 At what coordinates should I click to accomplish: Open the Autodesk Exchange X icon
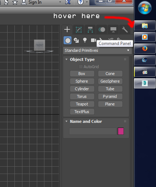point(68,2)
